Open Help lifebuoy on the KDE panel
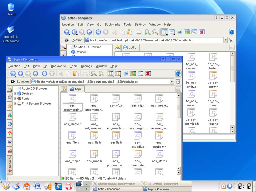 pyautogui.click(x=69, y=186)
